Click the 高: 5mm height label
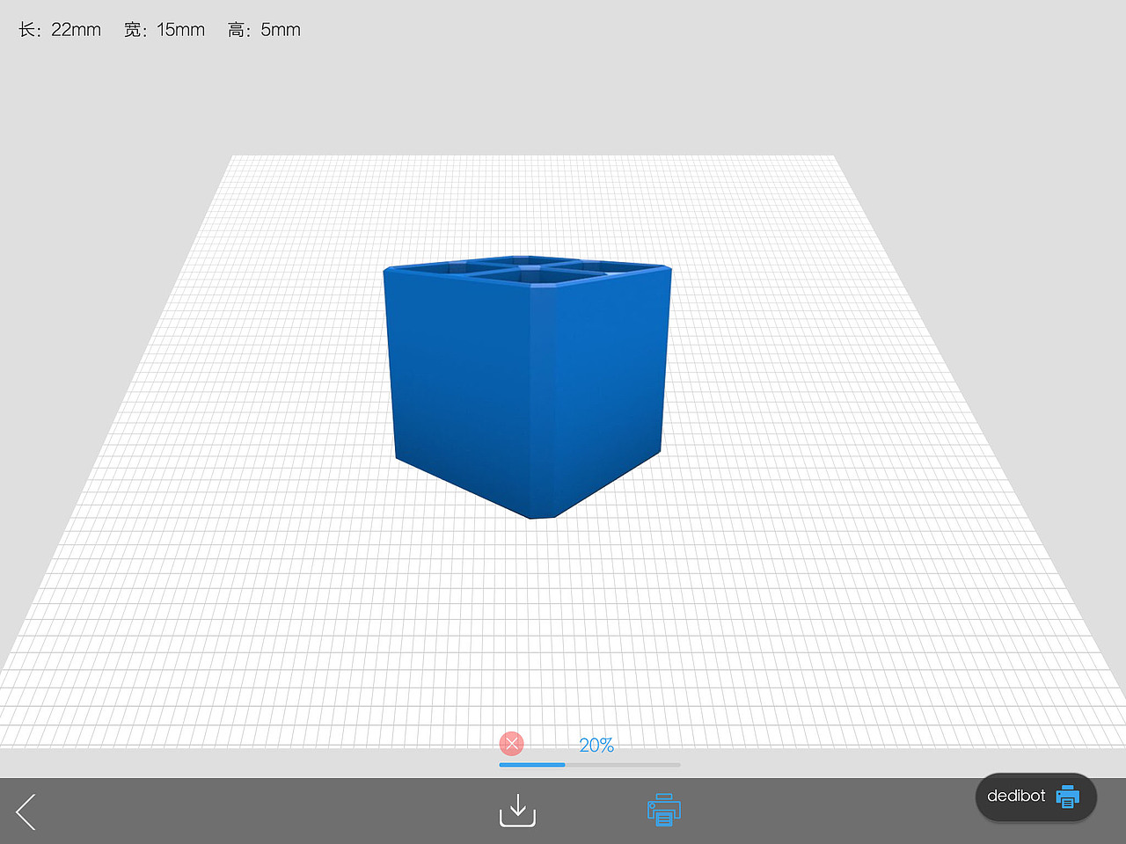 pyautogui.click(x=264, y=30)
